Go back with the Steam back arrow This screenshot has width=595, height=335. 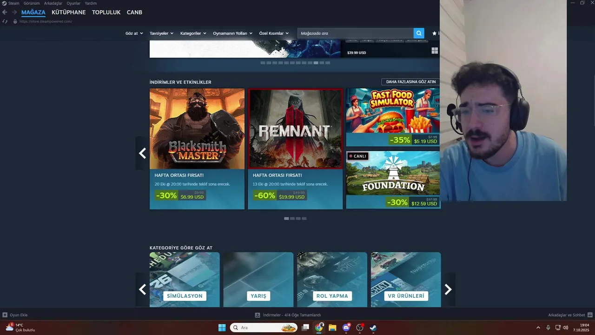coord(5,12)
